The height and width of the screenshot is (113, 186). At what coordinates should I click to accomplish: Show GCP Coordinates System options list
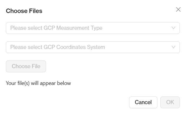tap(93, 47)
